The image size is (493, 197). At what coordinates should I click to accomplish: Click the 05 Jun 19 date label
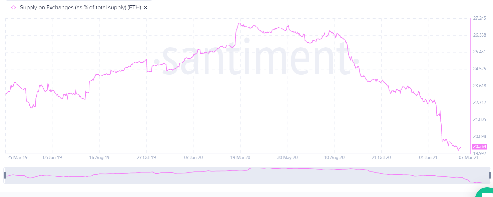coord(52,157)
